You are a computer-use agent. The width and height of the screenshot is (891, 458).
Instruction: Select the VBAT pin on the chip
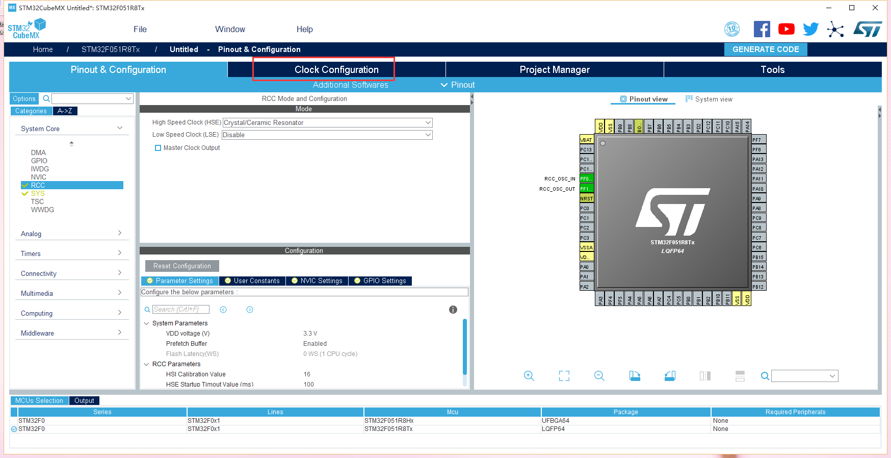point(587,140)
